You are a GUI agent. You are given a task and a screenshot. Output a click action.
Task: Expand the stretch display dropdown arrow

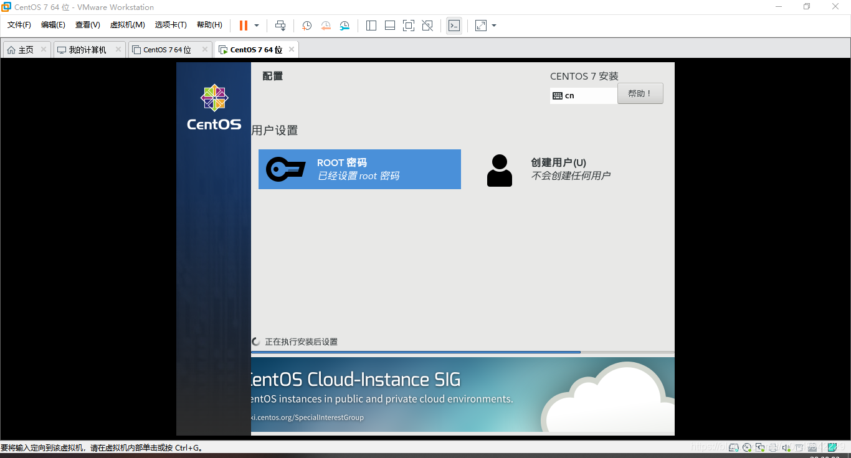[494, 26]
